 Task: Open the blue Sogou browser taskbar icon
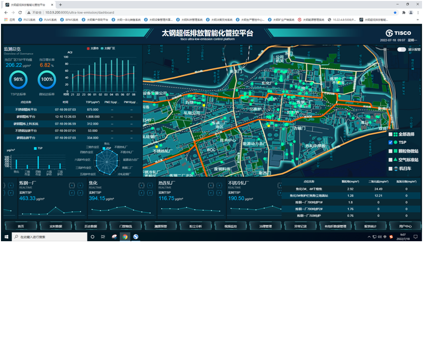135,237
